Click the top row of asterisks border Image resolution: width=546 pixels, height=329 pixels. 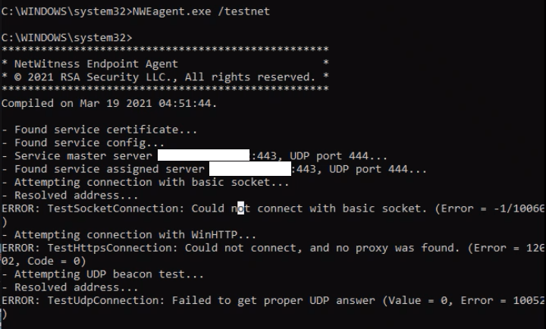point(165,49)
